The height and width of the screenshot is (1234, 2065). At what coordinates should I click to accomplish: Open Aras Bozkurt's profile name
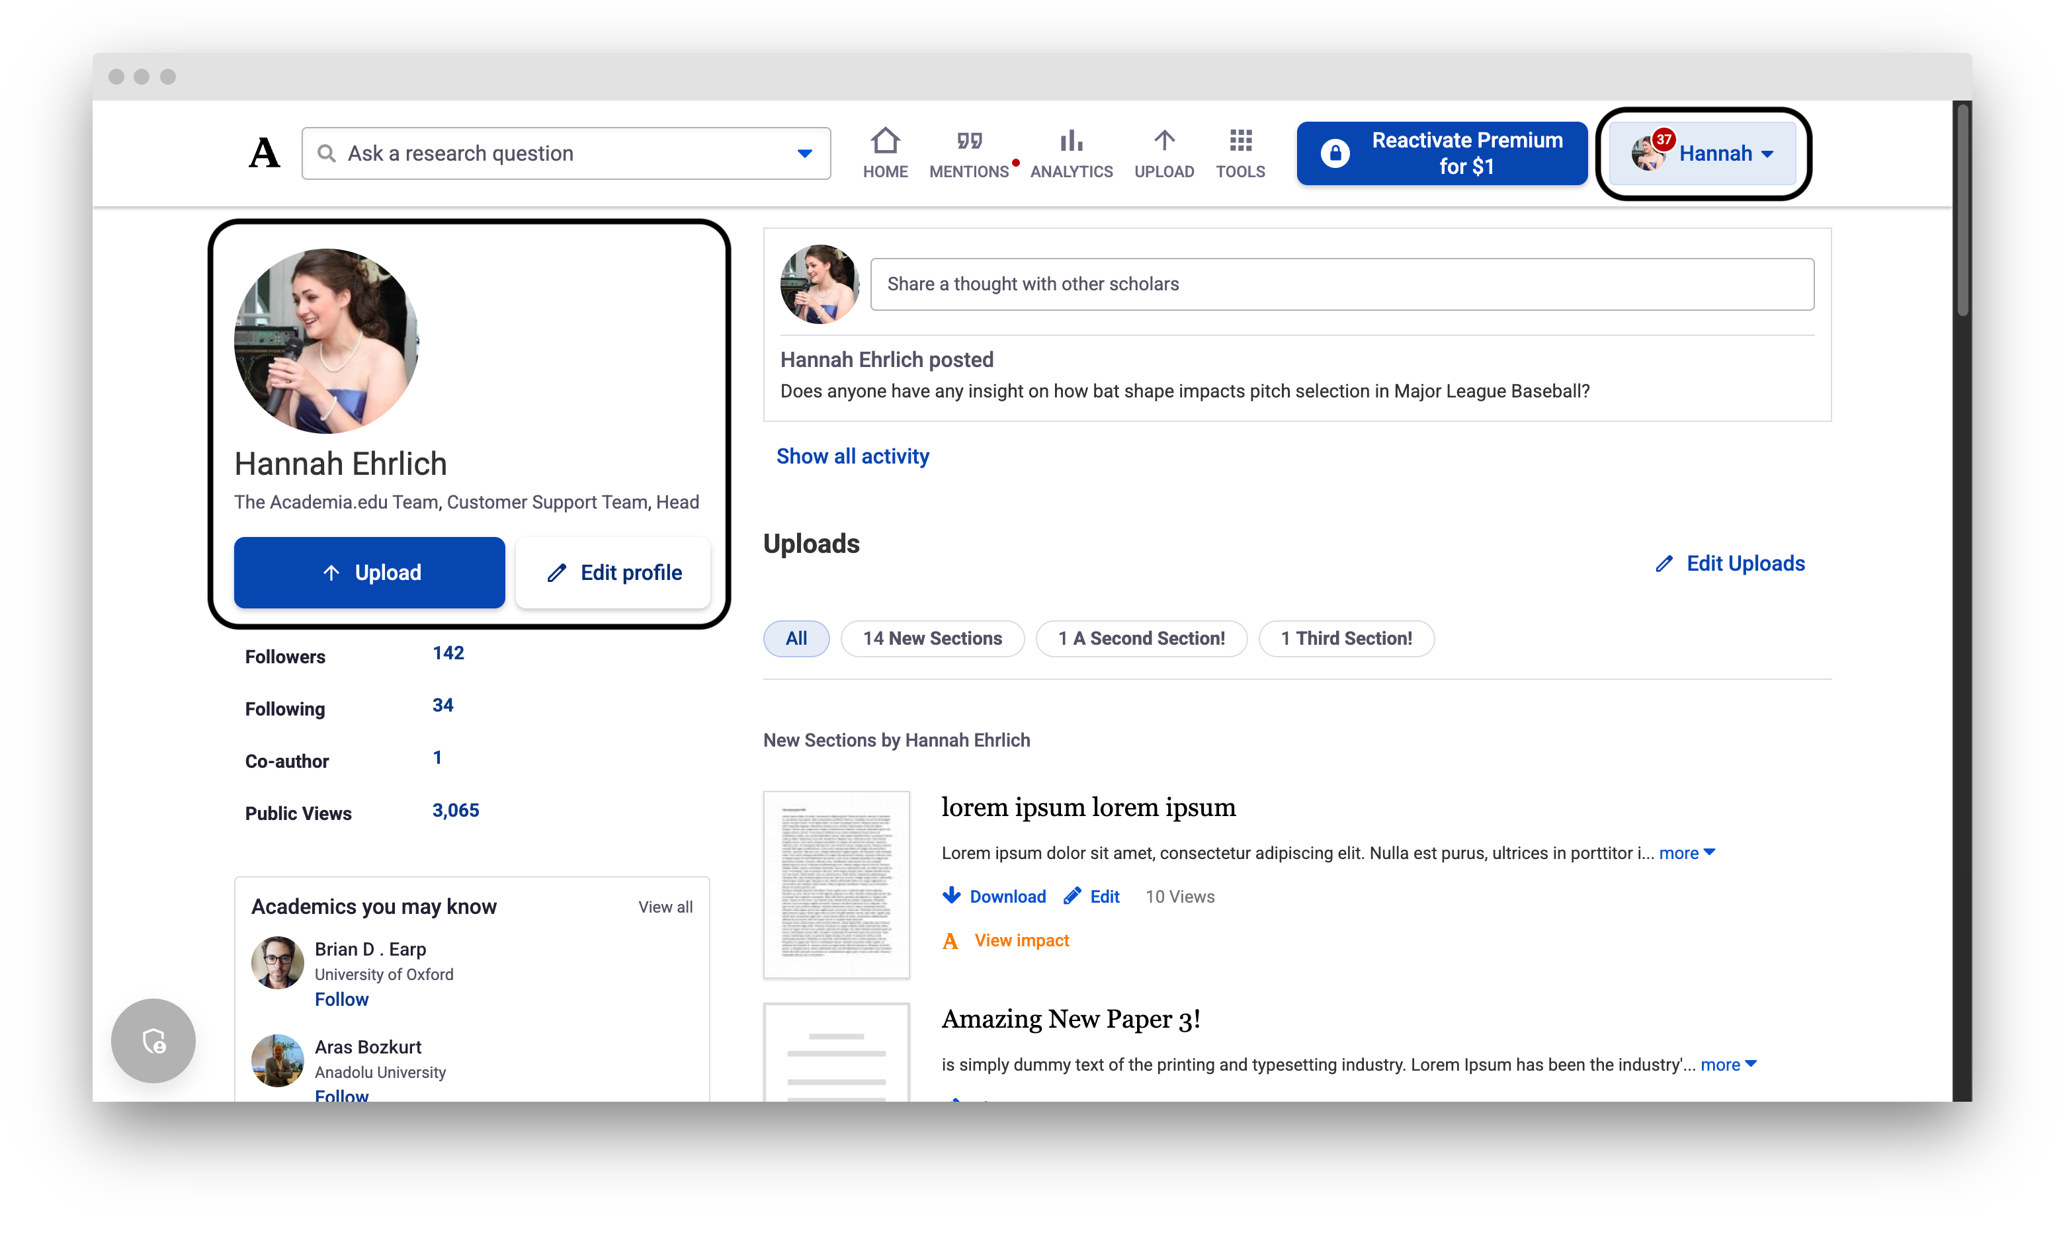[368, 1047]
